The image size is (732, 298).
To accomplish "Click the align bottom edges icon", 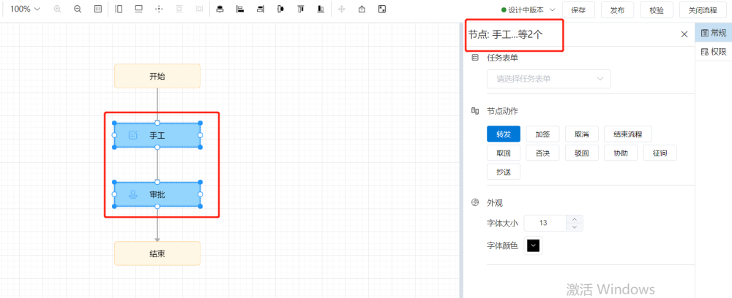I will click(320, 9).
